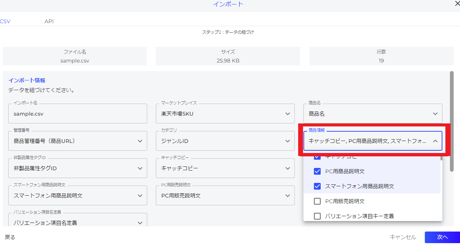Open the スマートフォン用商品説明文 dropdown
The height and width of the screenshot is (245, 460).
tap(78, 196)
